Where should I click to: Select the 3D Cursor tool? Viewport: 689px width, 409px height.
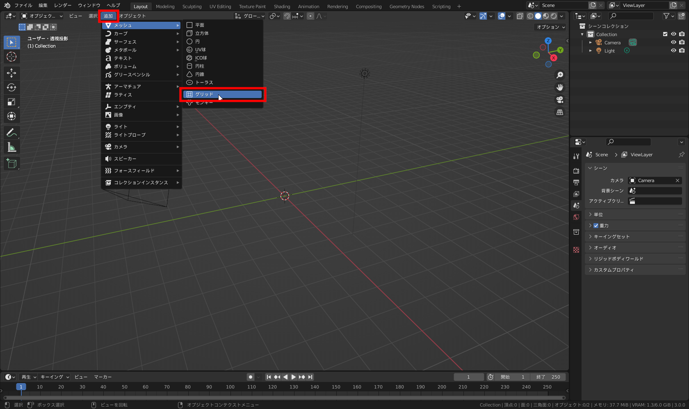click(11, 57)
